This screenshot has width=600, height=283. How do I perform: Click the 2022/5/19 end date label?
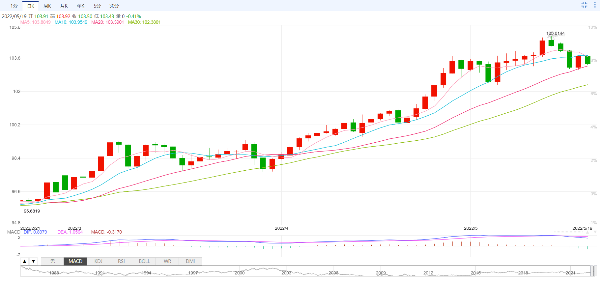tap(582, 228)
